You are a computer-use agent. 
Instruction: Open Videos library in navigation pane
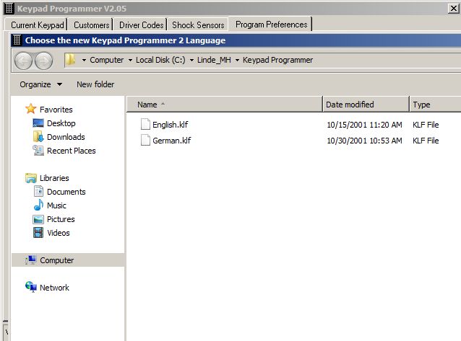pyautogui.click(x=59, y=233)
